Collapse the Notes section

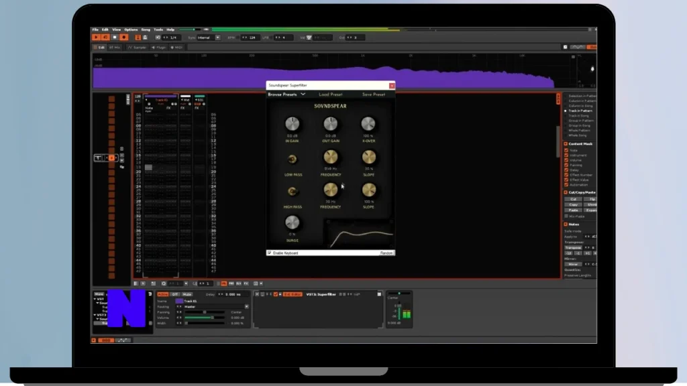566,224
